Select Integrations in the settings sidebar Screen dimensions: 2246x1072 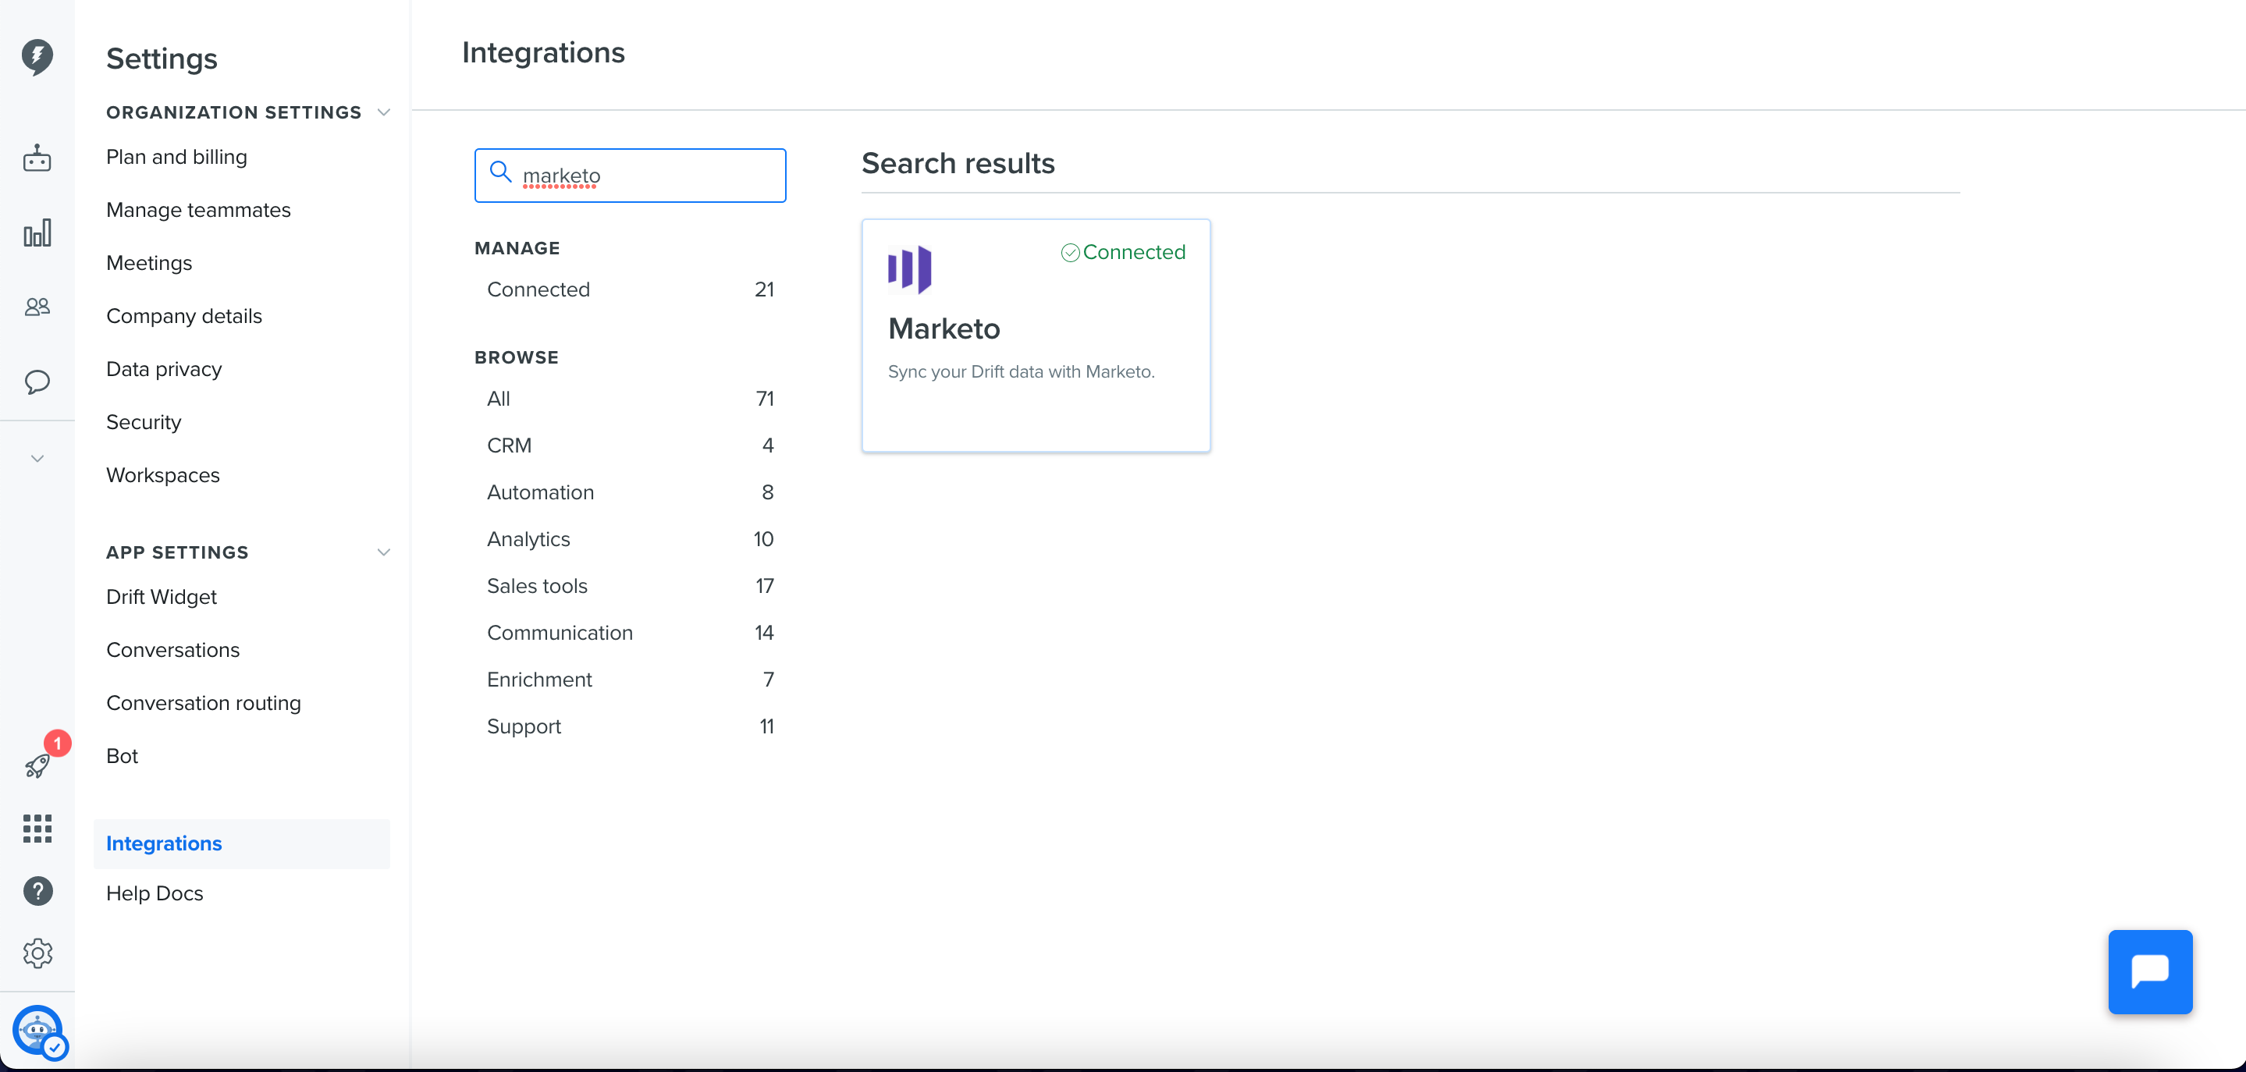pos(241,843)
